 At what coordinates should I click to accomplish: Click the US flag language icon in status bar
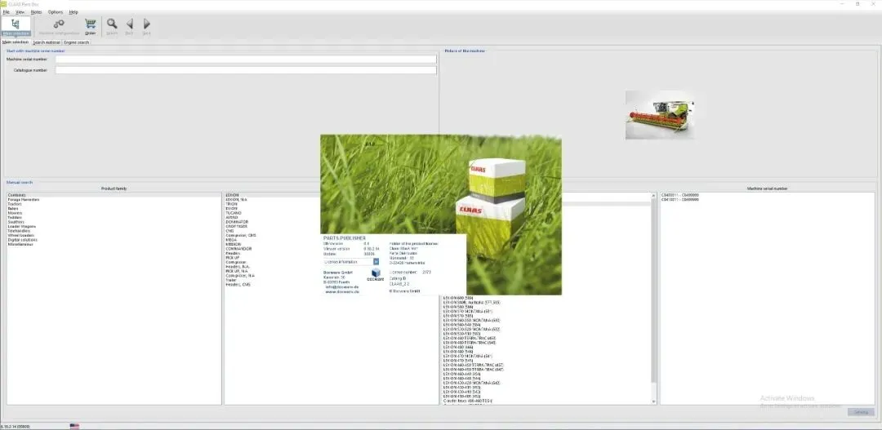74,426
